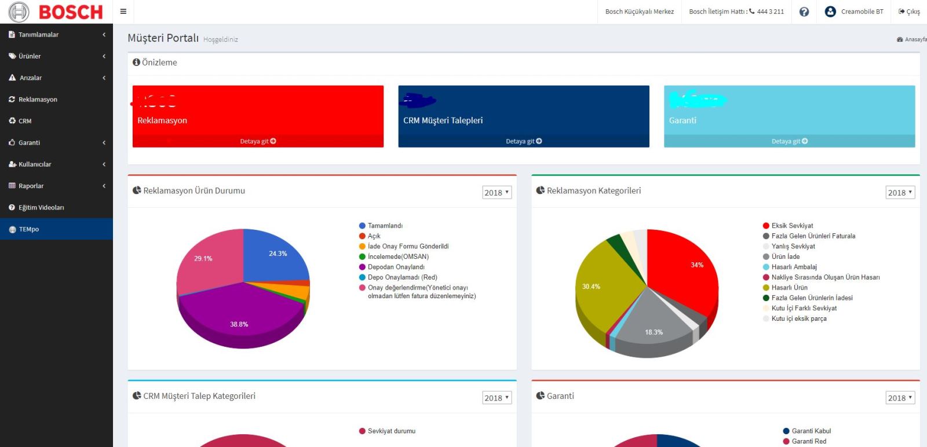Click the Çıkış logout link
The image size is (927, 447).
[x=910, y=12]
